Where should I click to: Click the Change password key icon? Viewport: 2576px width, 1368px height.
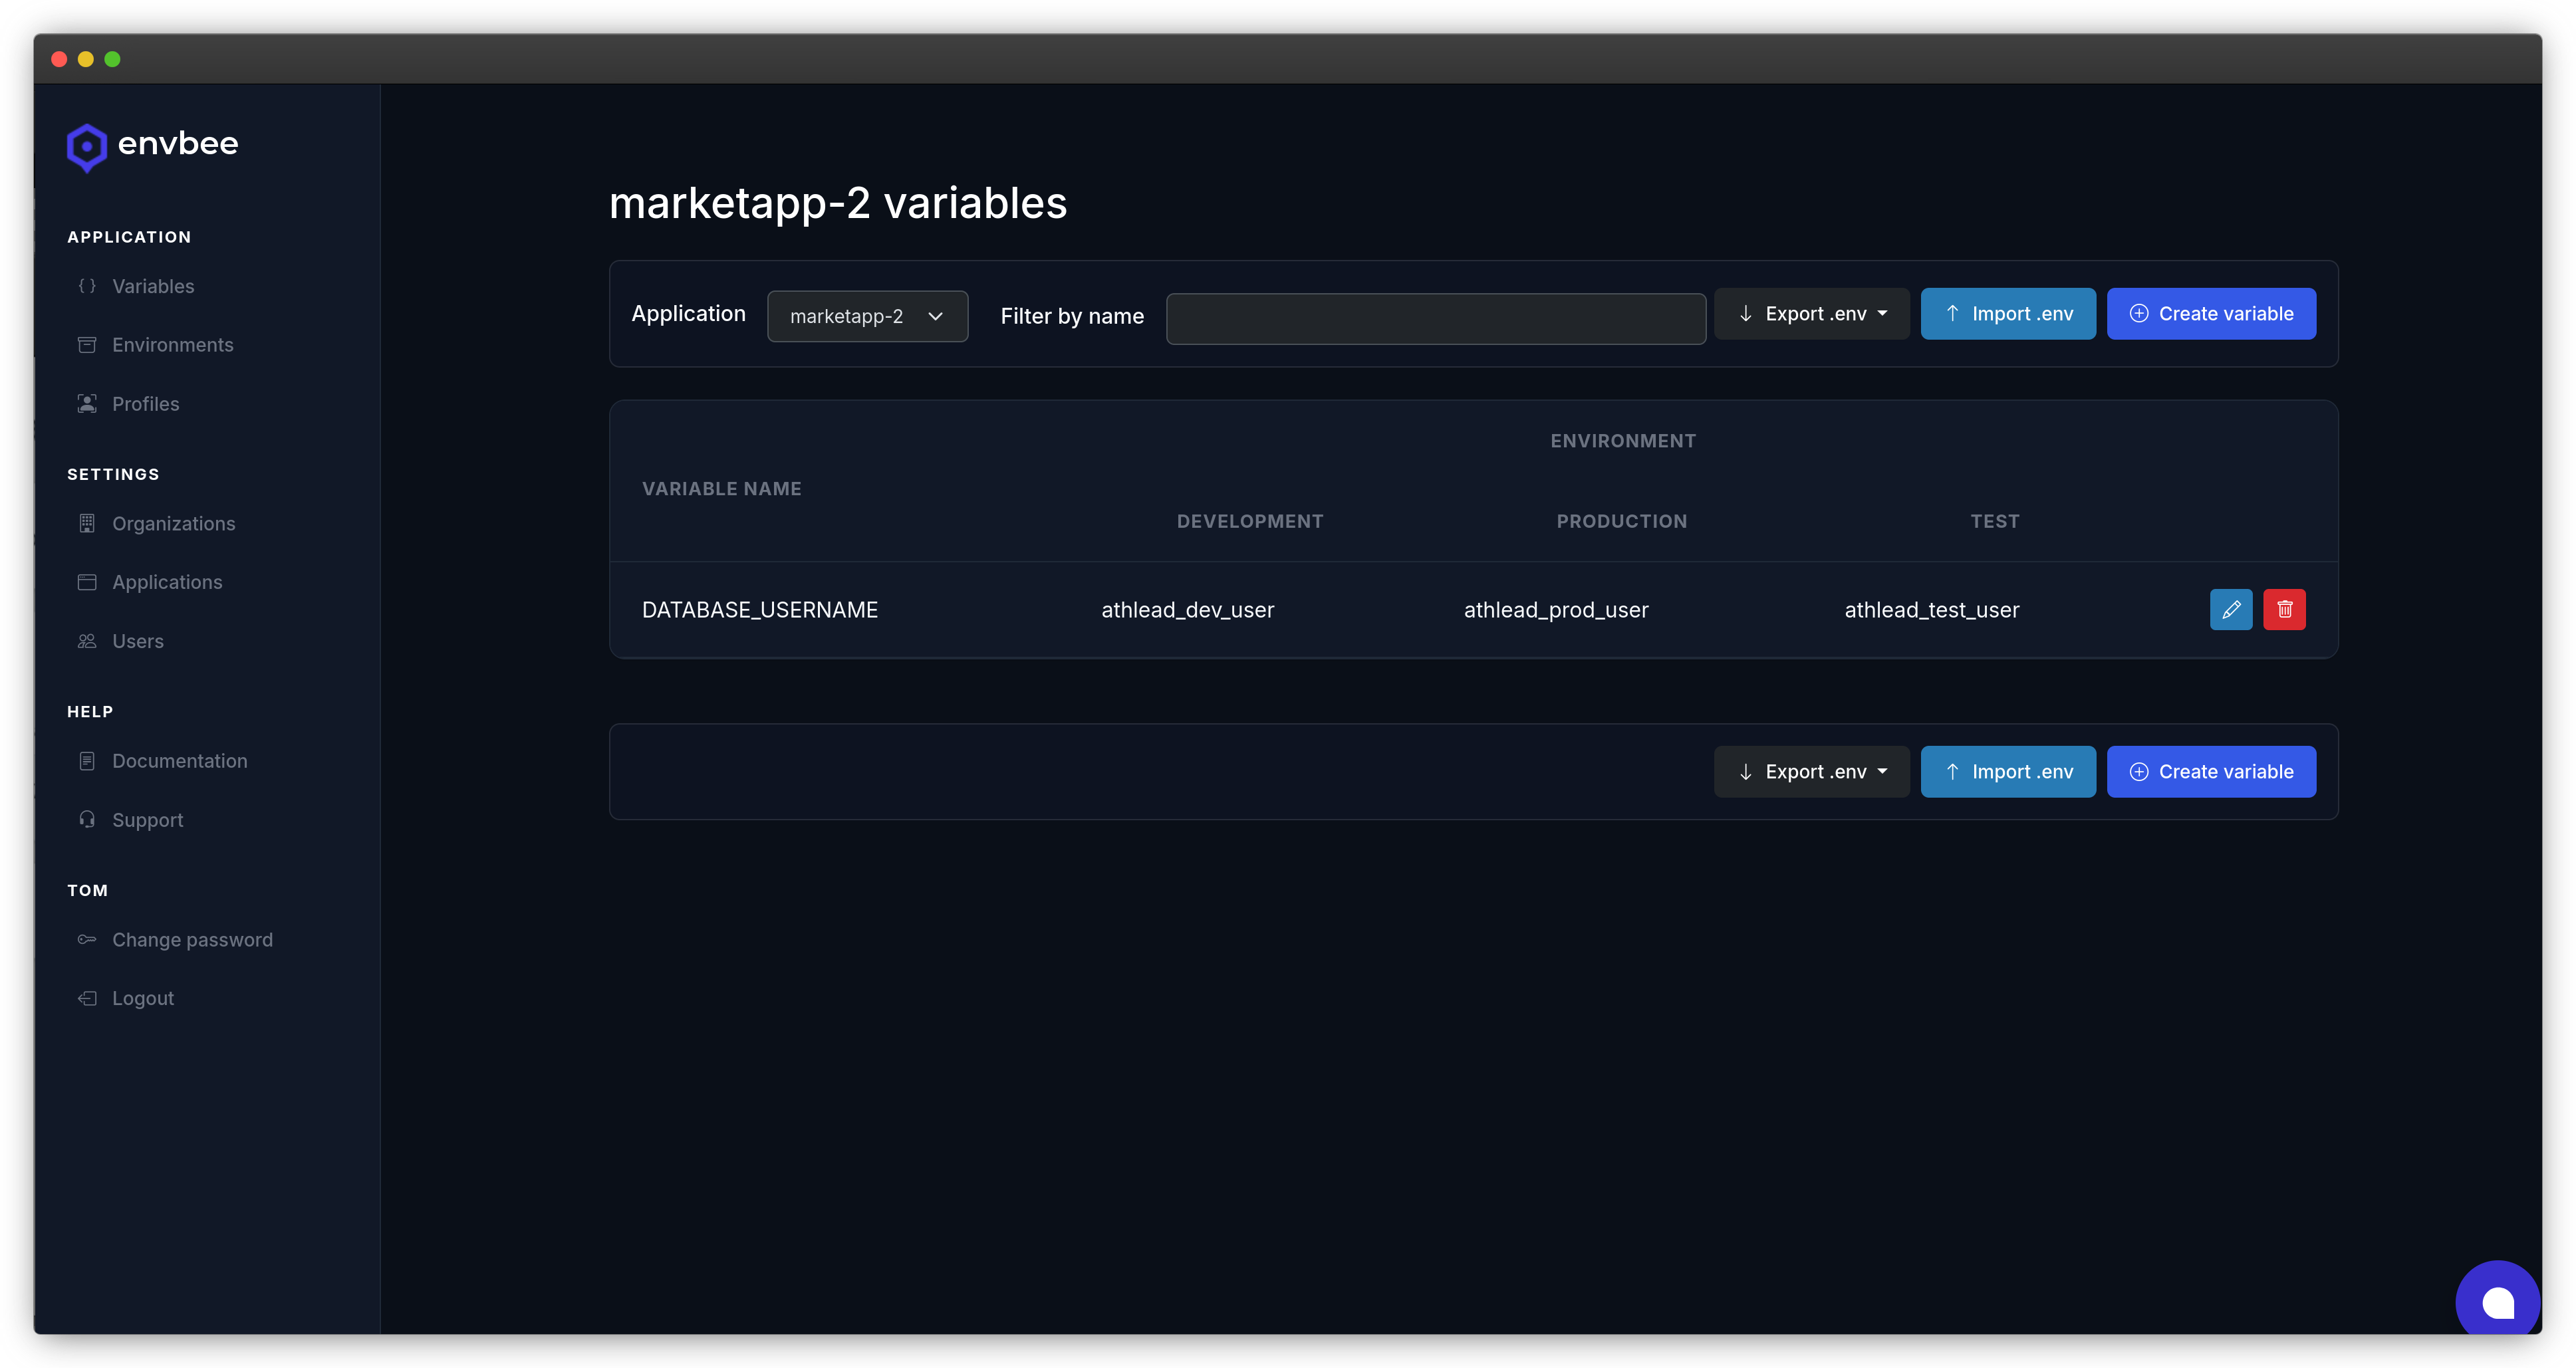(x=87, y=940)
